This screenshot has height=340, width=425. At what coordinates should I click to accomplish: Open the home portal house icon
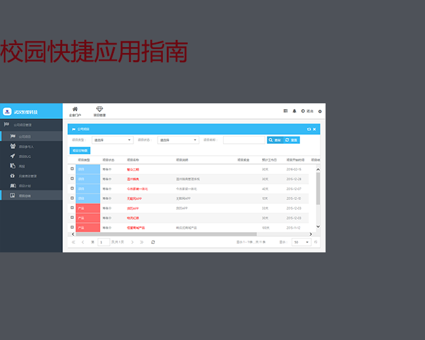pyautogui.click(x=75, y=109)
